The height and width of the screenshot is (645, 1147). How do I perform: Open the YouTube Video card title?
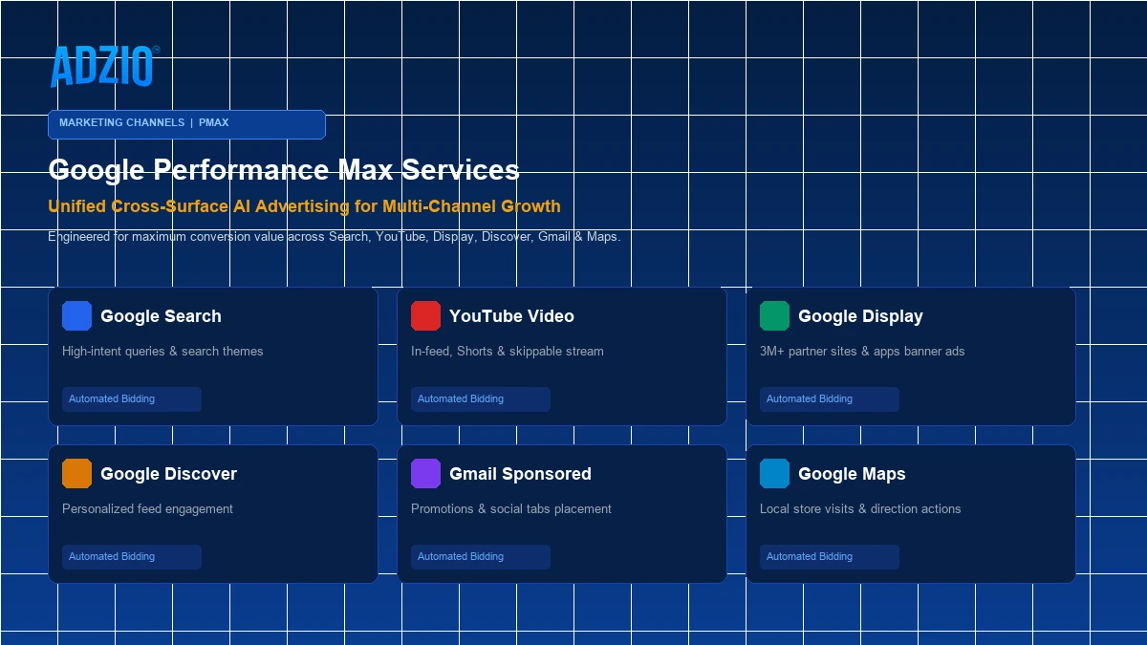coord(511,316)
